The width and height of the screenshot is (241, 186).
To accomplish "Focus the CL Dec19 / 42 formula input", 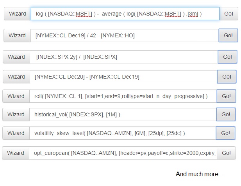I will [125, 35].
